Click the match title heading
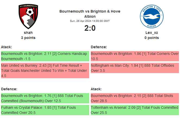Screen dimensions: 180x118 [x=90, y=14]
